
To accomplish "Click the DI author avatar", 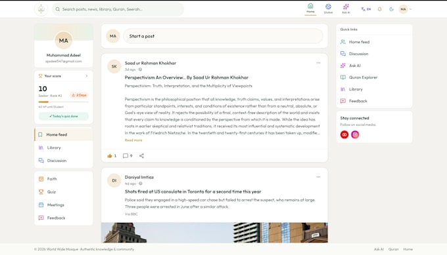I will tap(114, 180).
